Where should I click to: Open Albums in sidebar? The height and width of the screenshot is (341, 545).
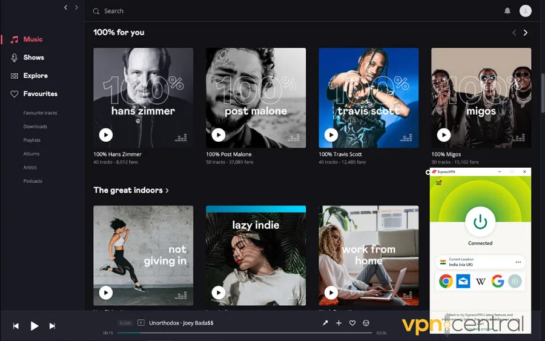[31, 154]
